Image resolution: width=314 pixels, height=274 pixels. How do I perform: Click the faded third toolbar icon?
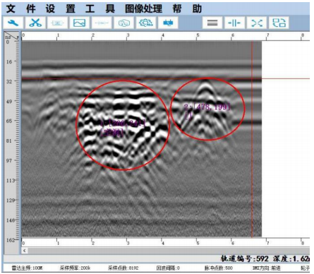click(57, 23)
